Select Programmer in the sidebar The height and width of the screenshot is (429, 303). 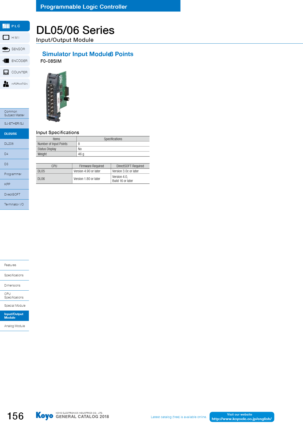(15, 174)
